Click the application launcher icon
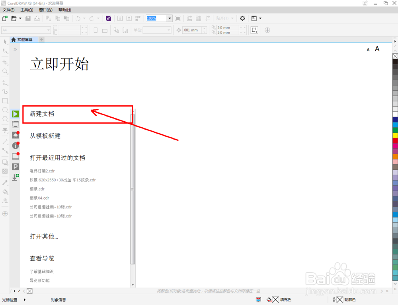The height and width of the screenshot is (305, 398). [254, 18]
